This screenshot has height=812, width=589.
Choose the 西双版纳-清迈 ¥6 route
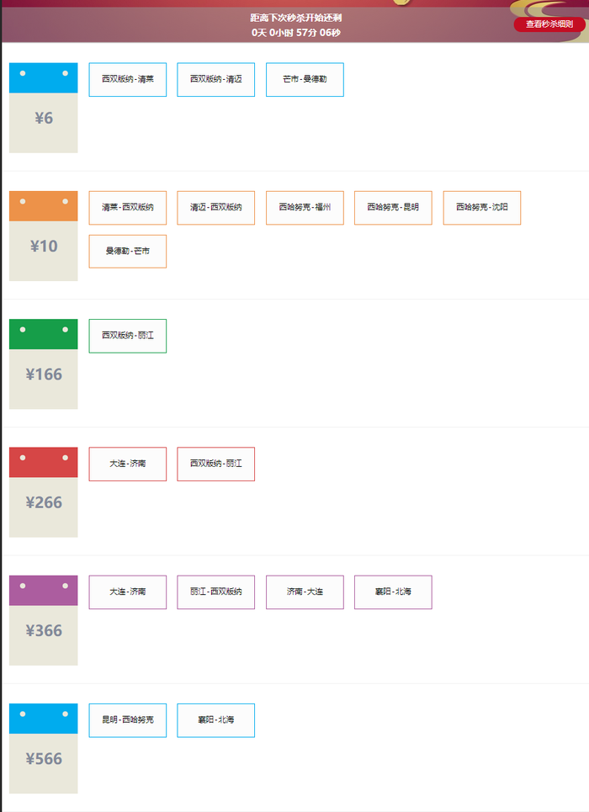pyautogui.click(x=215, y=79)
